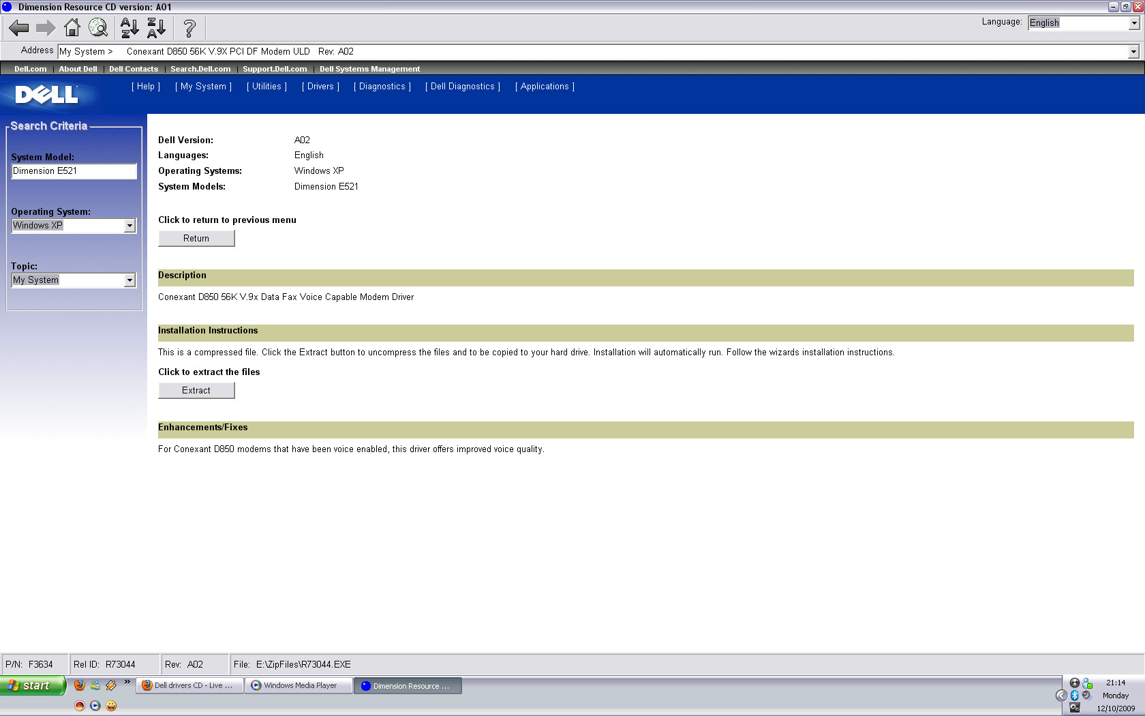Go back with the left arrow icon
The width and height of the screenshot is (1145, 716).
18,28
